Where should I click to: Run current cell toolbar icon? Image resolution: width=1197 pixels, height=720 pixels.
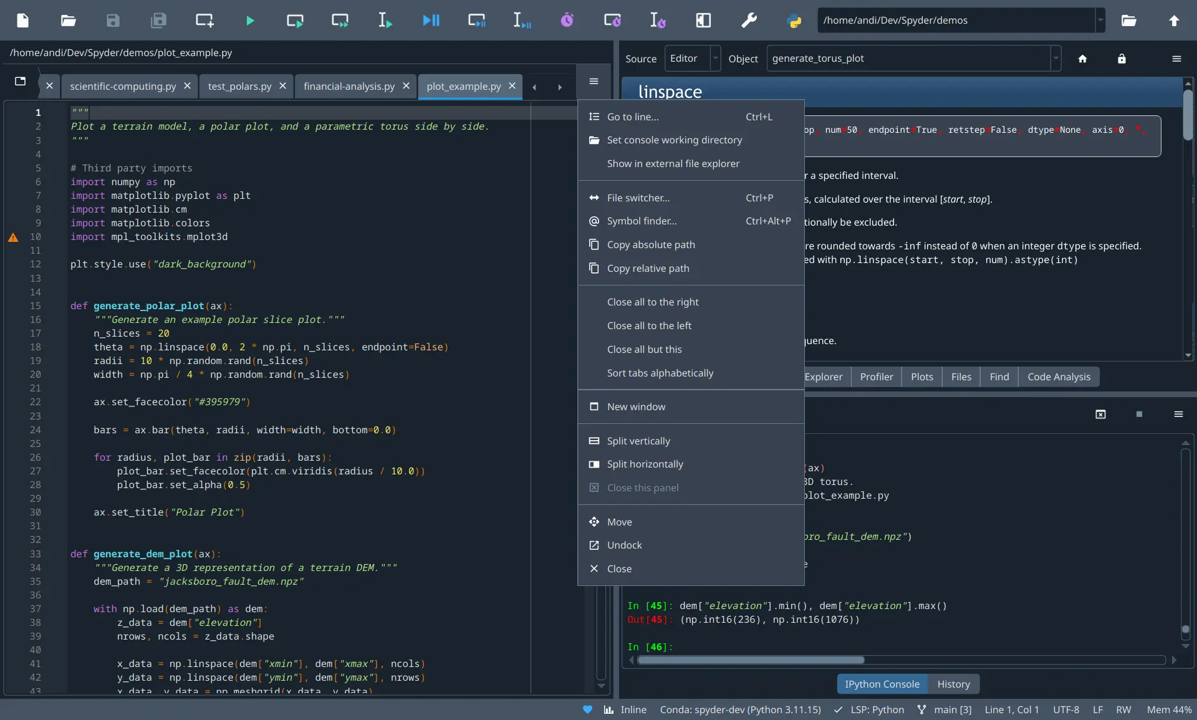tap(295, 21)
